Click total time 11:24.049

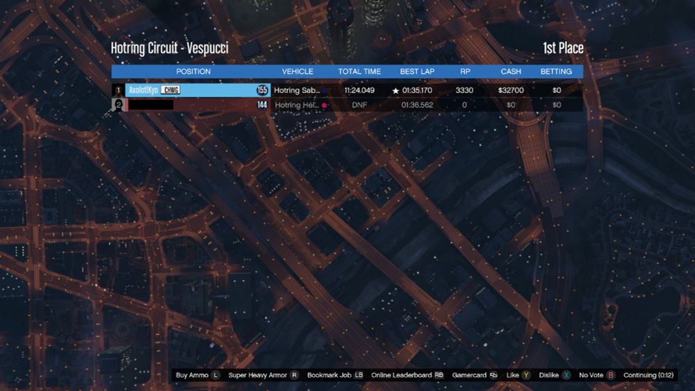(x=359, y=90)
